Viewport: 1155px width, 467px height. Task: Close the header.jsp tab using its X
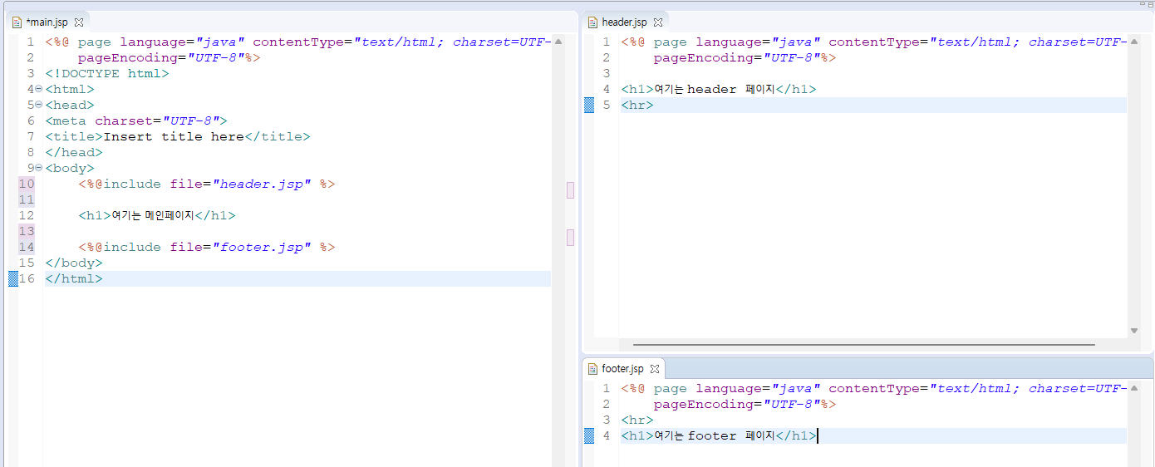coord(657,22)
